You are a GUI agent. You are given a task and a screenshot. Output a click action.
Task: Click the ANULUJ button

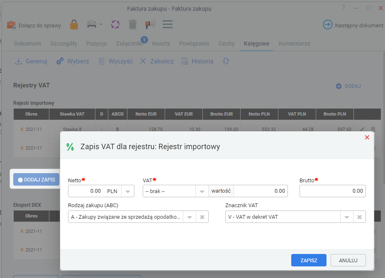coord(348,260)
